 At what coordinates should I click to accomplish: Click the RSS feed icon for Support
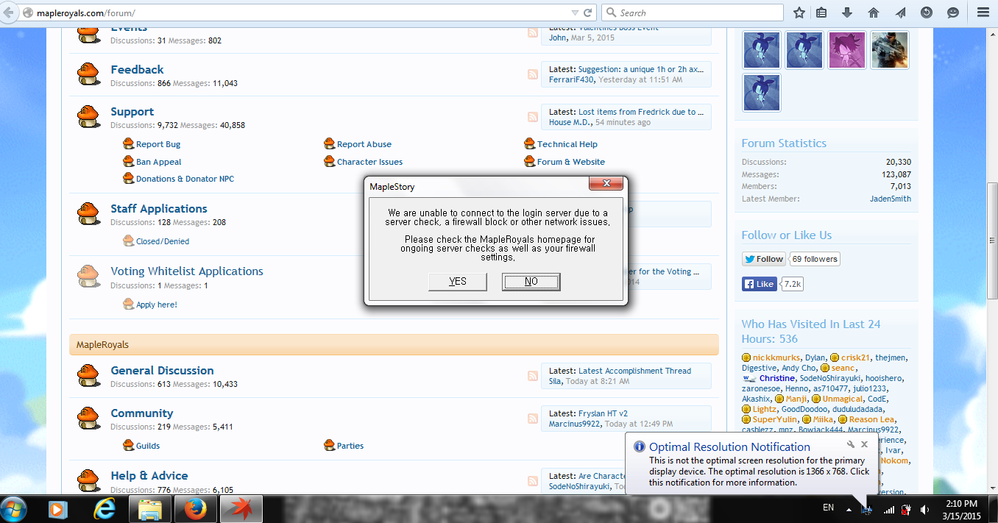(533, 116)
